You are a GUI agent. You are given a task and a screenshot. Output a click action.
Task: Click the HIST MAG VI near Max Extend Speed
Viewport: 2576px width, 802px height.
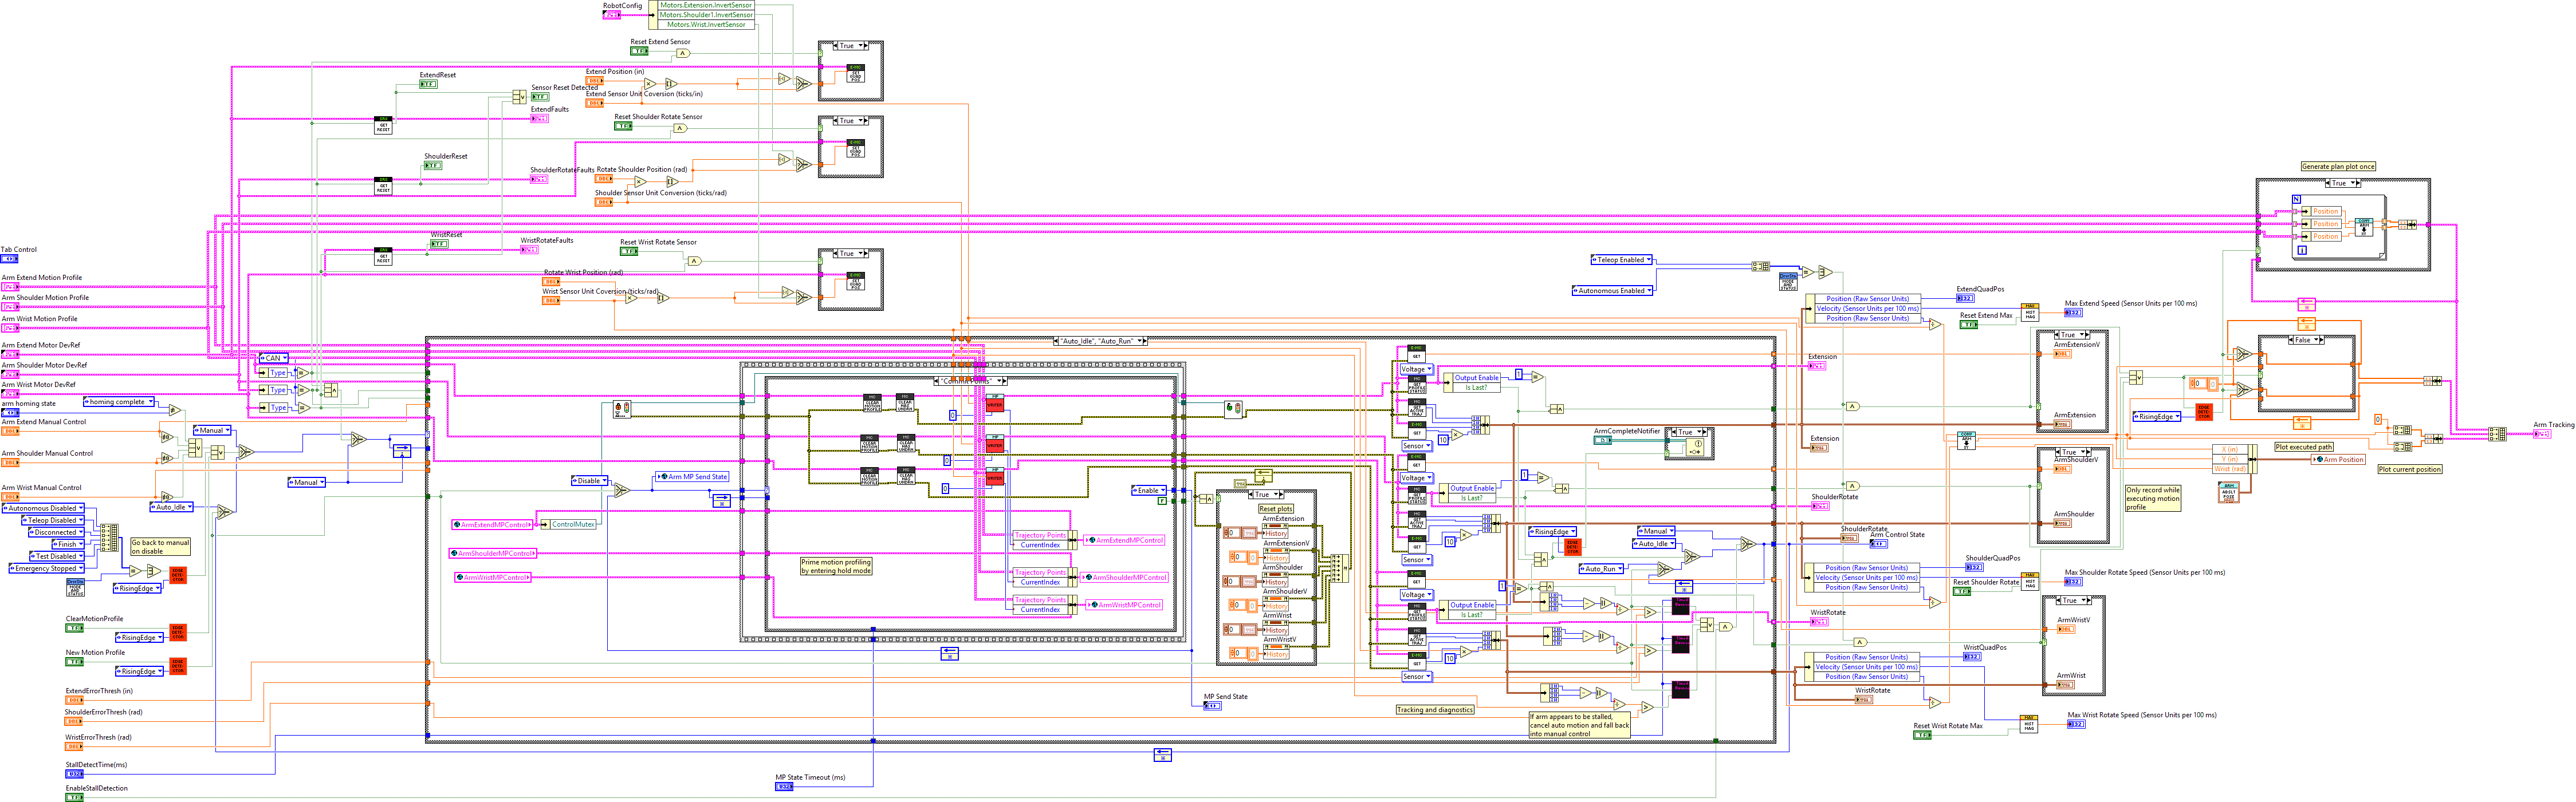point(2030,314)
